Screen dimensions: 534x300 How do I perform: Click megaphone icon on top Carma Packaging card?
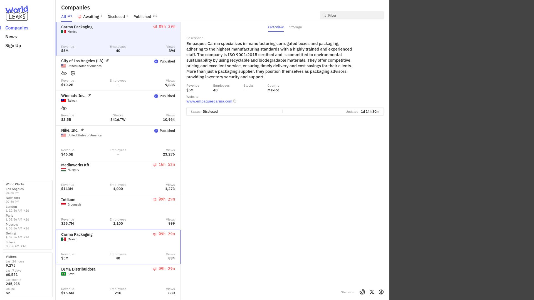(155, 27)
